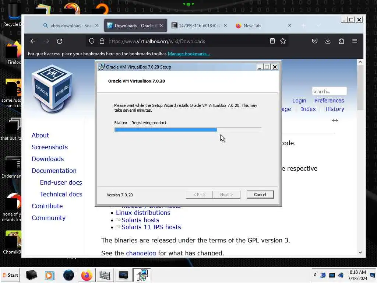Viewport: 377px width, 283px height.
Task: Open the Manage bookmarks link
Action: [189, 54]
